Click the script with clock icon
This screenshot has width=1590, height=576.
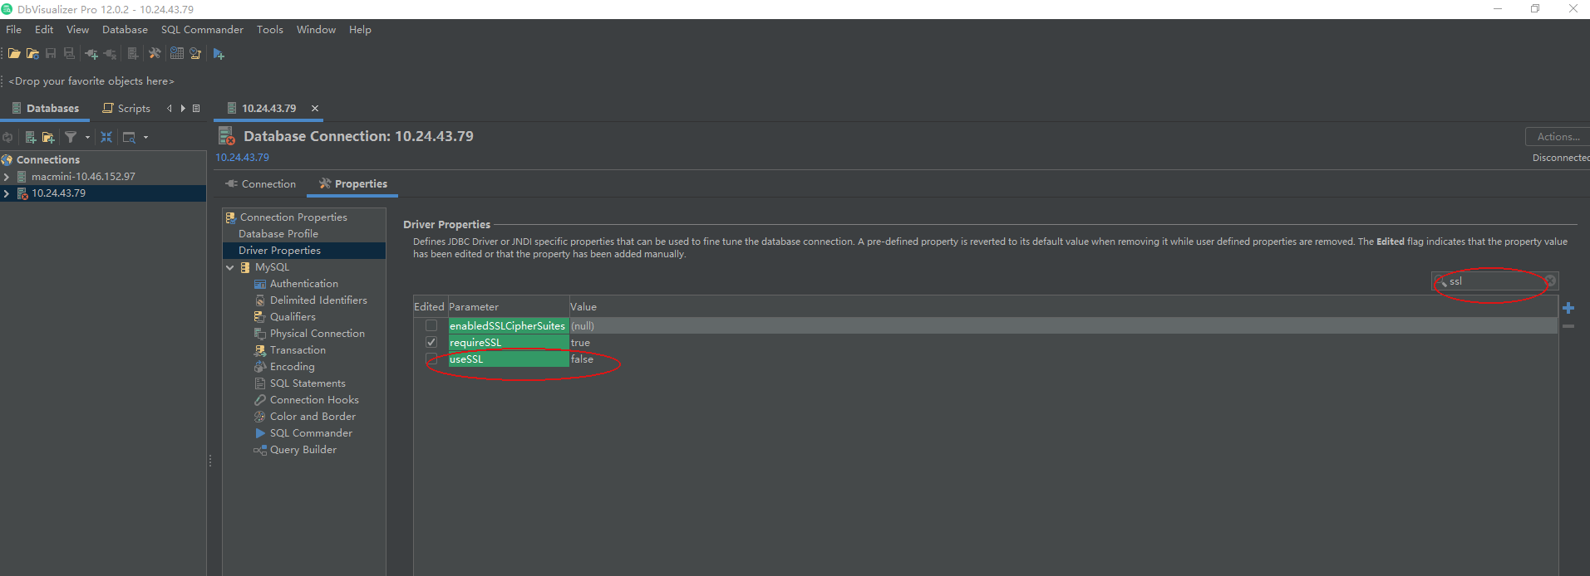(195, 53)
